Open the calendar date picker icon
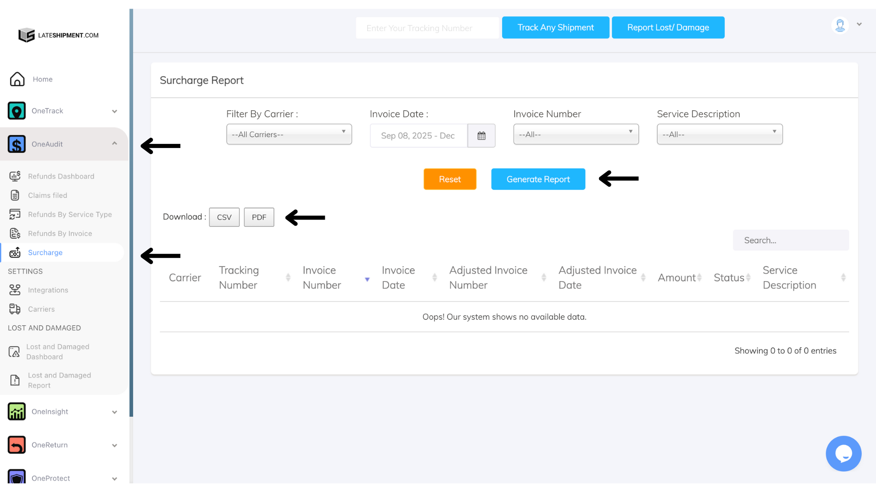Screen dimensions: 876x492 click(x=481, y=136)
